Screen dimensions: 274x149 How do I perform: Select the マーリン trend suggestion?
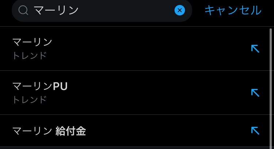33,42
